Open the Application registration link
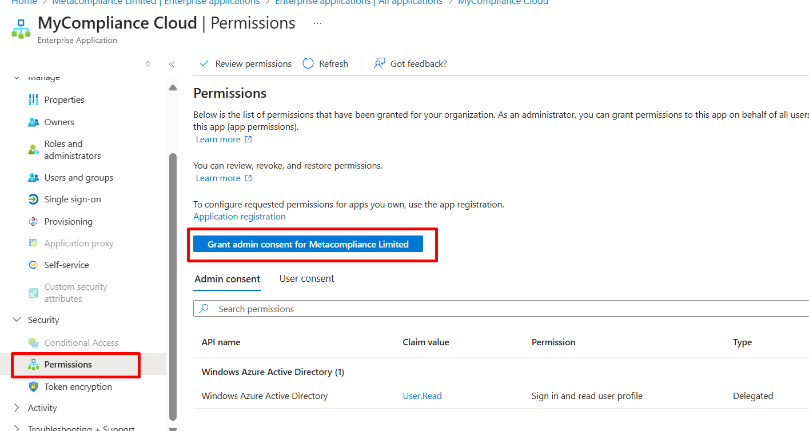The width and height of the screenshot is (809, 431). [240, 217]
